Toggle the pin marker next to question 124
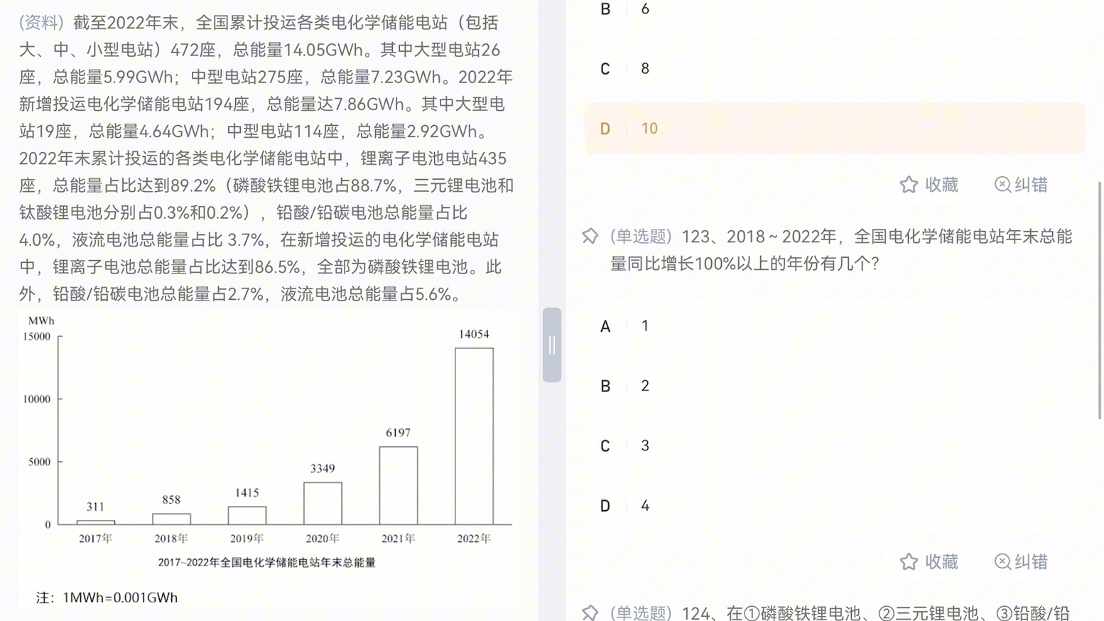This screenshot has width=1104, height=621. coord(590,612)
